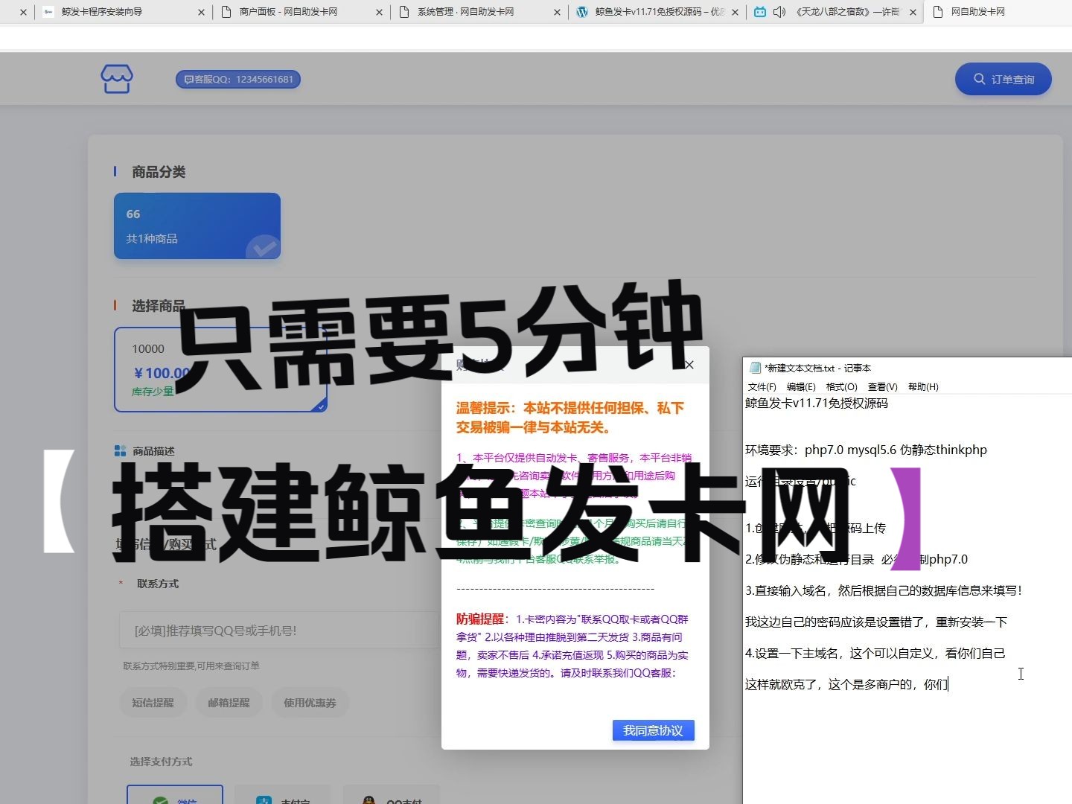
Task: Switch to 鲸鱼发卡v11.71免授权源码 browser tab
Action: pyautogui.click(x=659, y=12)
